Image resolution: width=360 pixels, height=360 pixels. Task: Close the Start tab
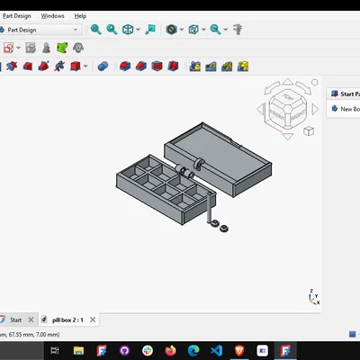(31, 319)
